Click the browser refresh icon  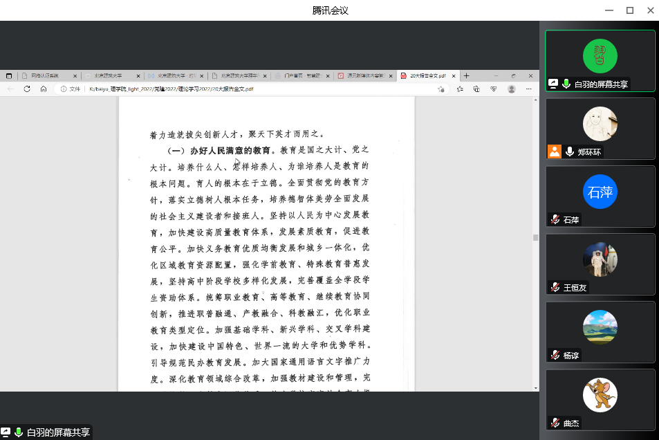click(x=27, y=89)
